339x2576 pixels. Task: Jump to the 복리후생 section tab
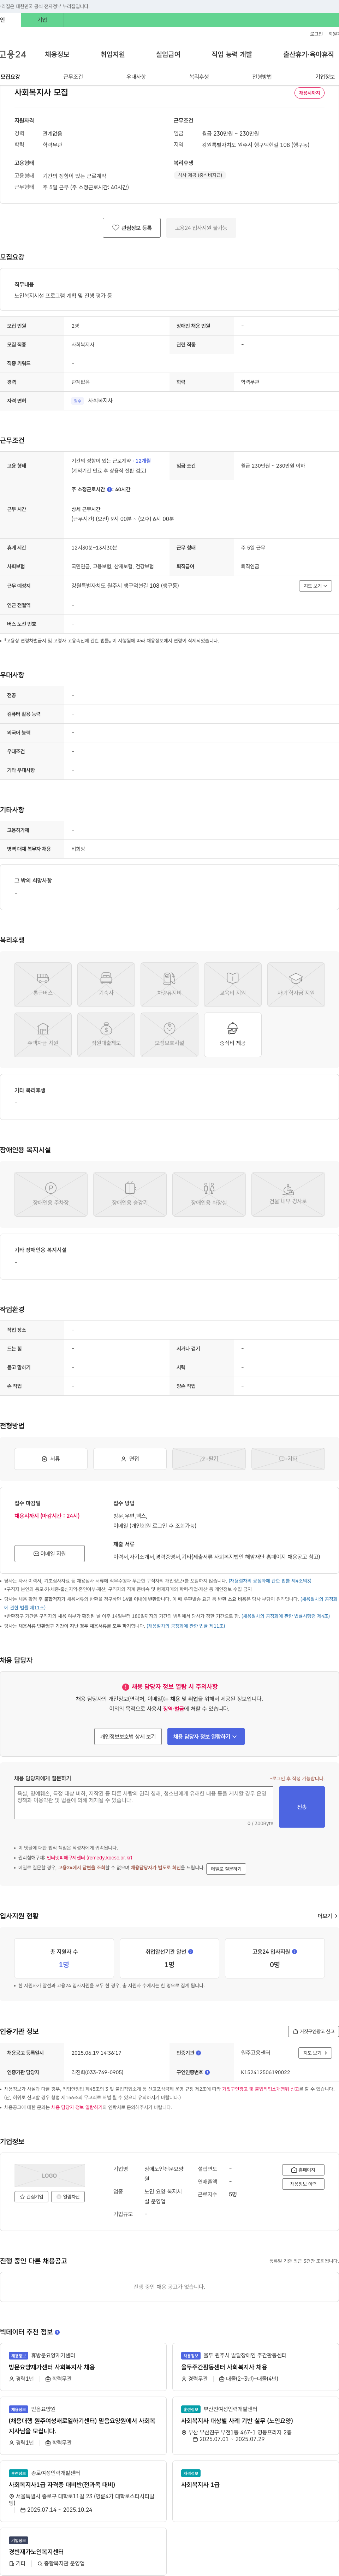tap(199, 77)
